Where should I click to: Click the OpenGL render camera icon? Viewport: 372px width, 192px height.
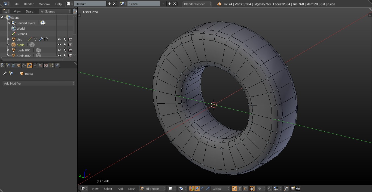pos(293,188)
